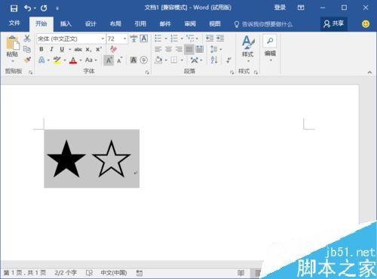Open the Change Case Aa dropdown
377x279 pixels.
click(90, 60)
